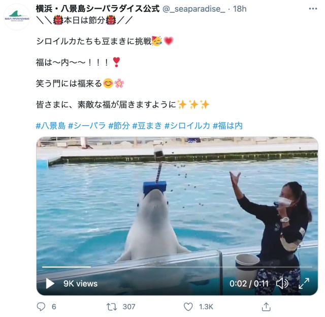Expand video to fullscreen
Image resolution: width=325 pixels, height=317 pixels.
(304, 283)
